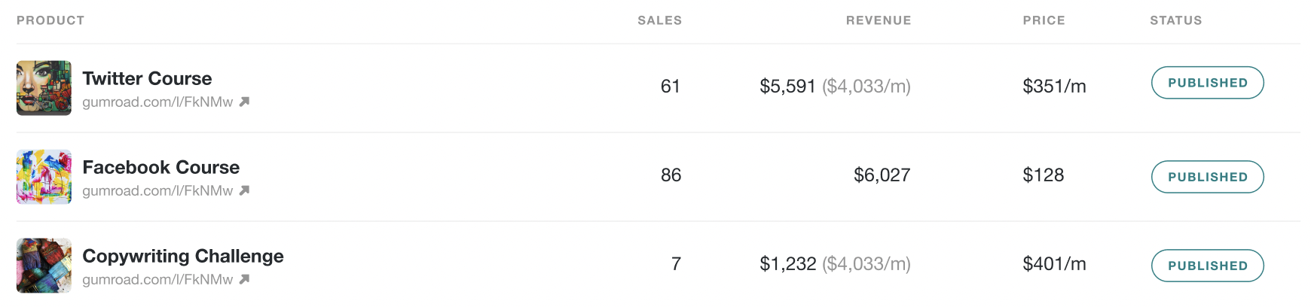Sort by the Price column header
1311x307 pixels.
pyautogui.click(x=1044, y=20)
